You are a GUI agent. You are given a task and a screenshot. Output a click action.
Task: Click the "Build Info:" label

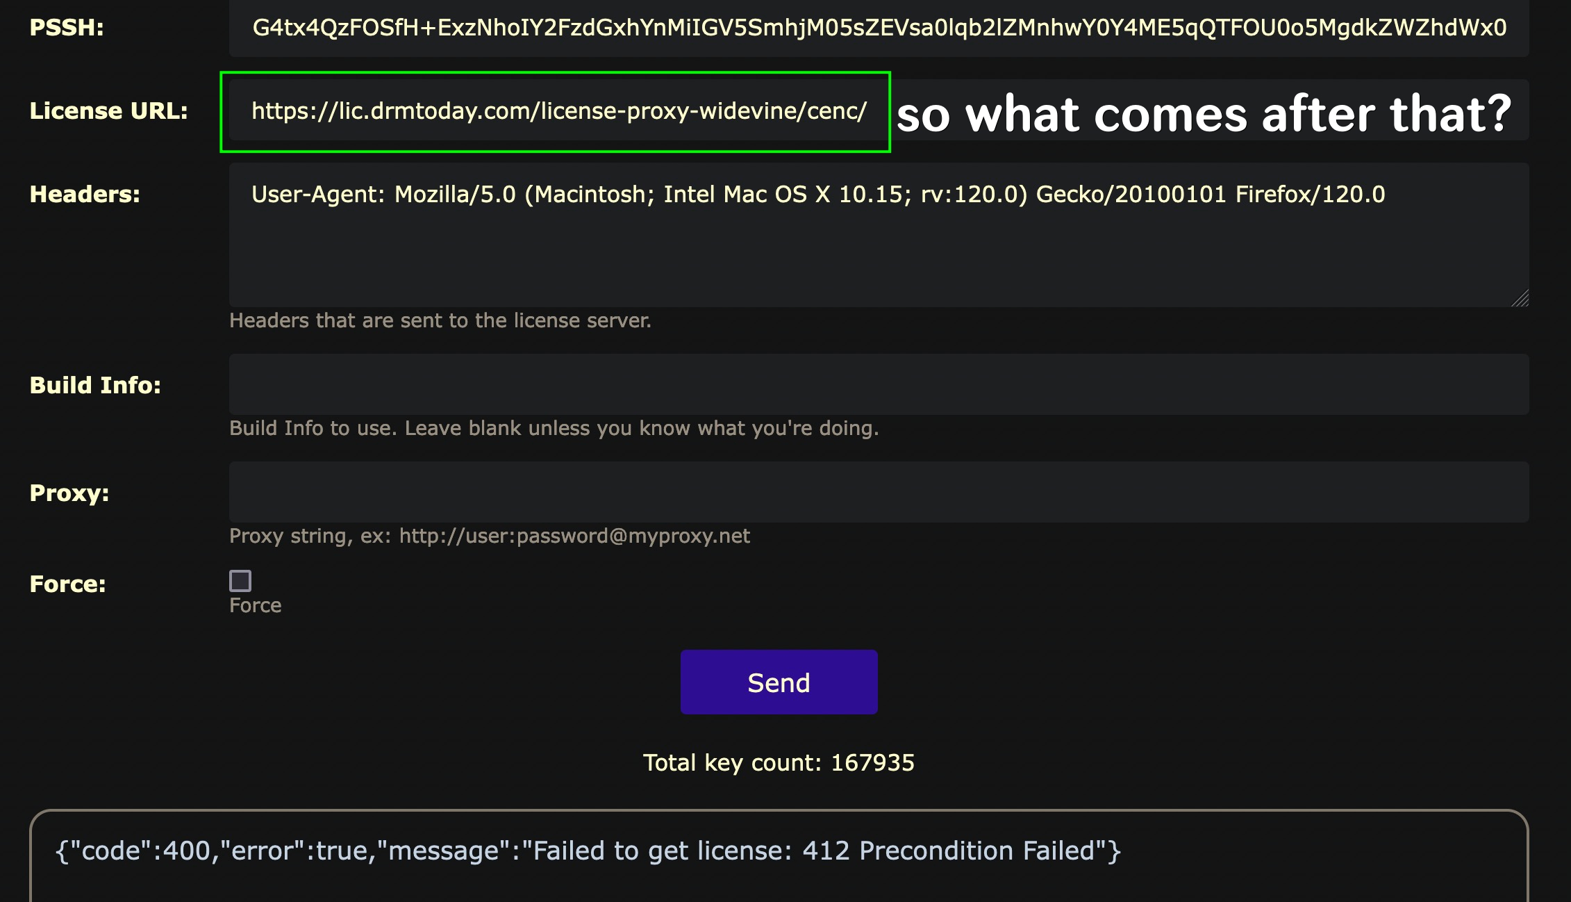(x=95, y=385)
